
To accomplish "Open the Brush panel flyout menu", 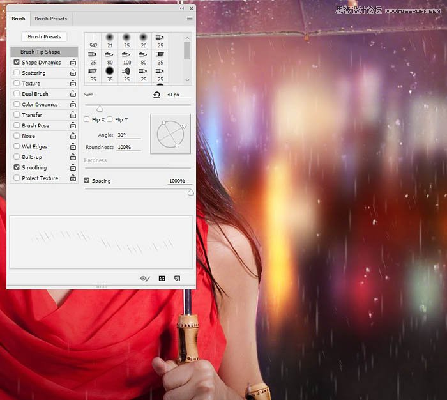I will 190,19.
